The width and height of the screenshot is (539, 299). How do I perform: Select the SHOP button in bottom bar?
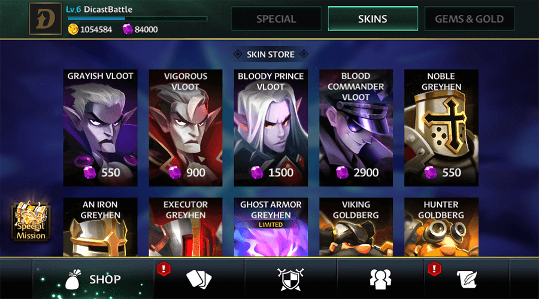click(93, 279)
